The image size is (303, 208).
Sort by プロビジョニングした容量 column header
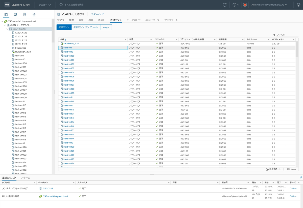[192, 40]
